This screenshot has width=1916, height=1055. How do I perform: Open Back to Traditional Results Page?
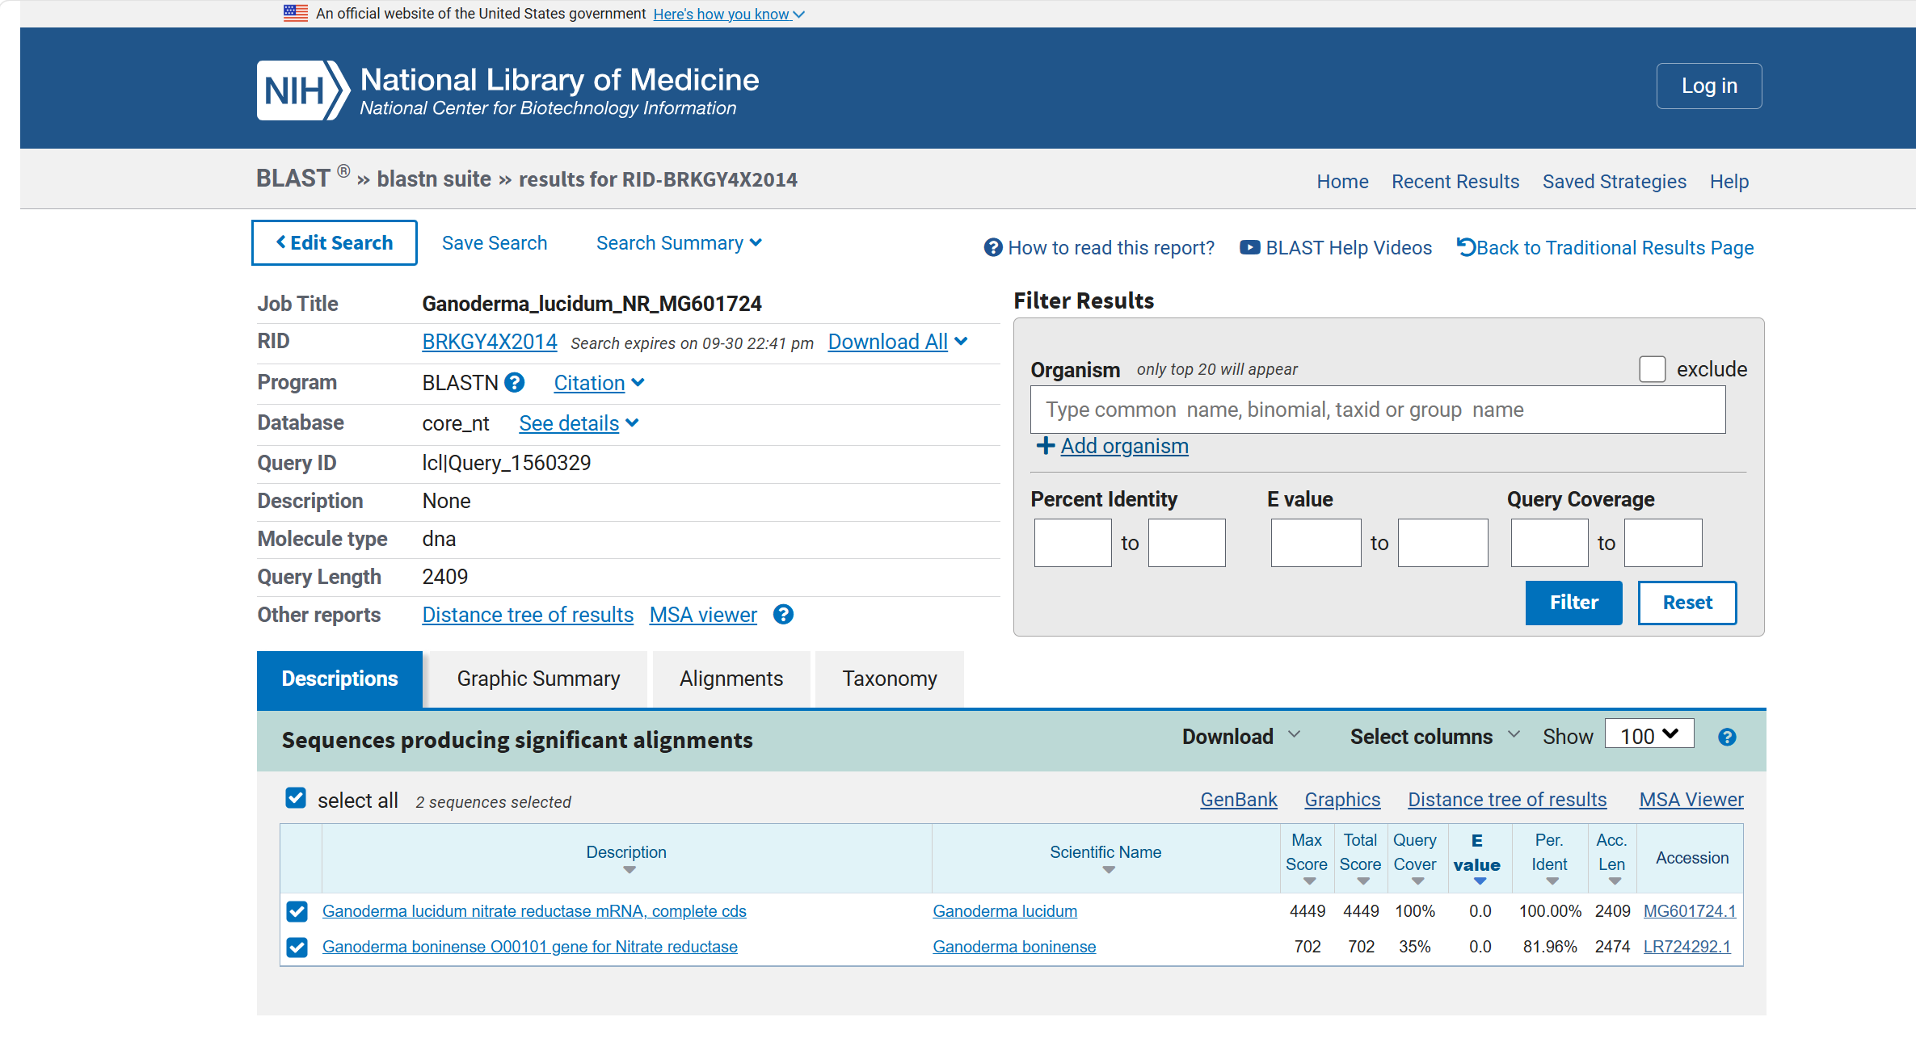1605,248
